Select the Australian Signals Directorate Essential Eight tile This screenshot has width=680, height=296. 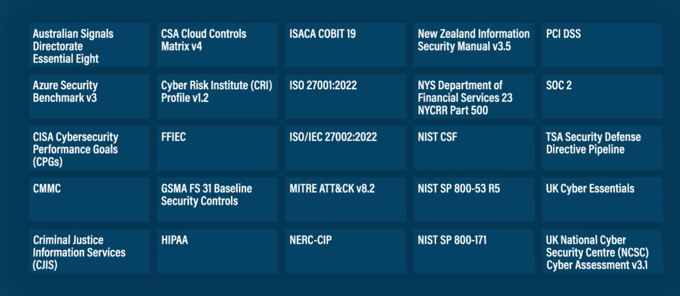point(89,45)
